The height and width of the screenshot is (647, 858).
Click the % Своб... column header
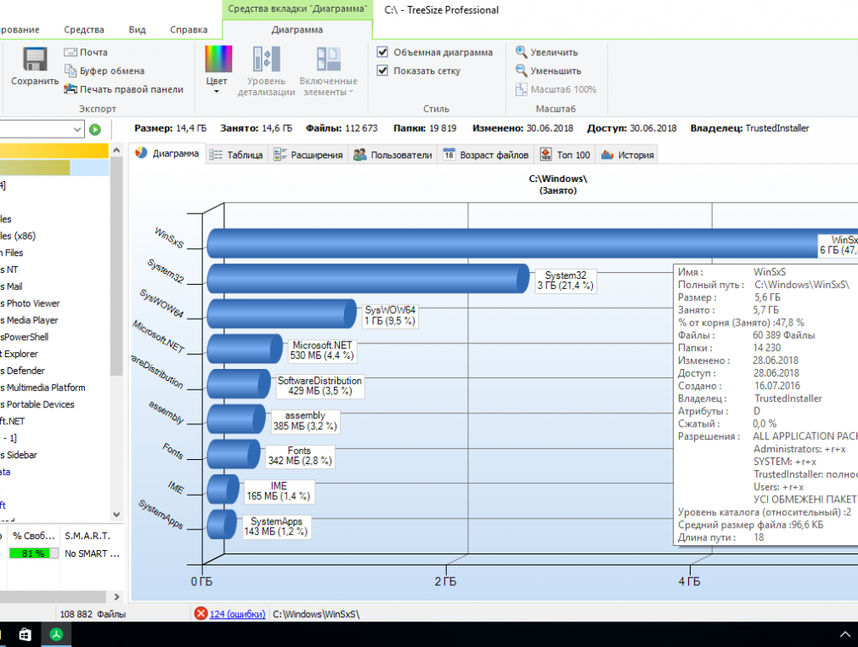tap(33, 536)
